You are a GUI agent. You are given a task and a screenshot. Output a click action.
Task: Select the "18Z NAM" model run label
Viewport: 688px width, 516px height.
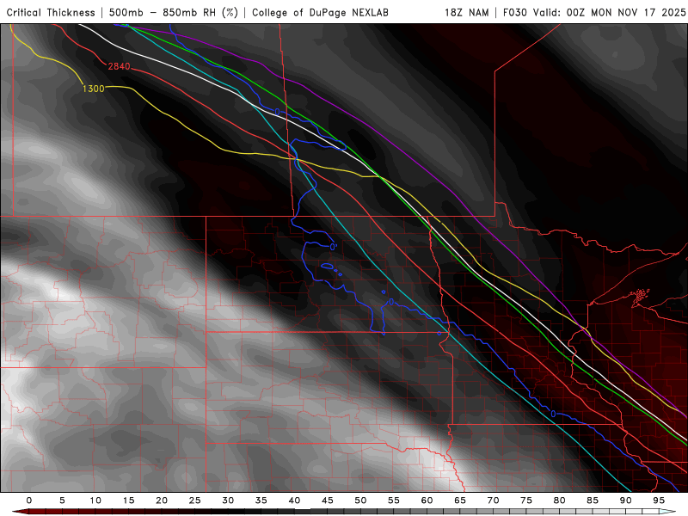(x=466, y=12)
